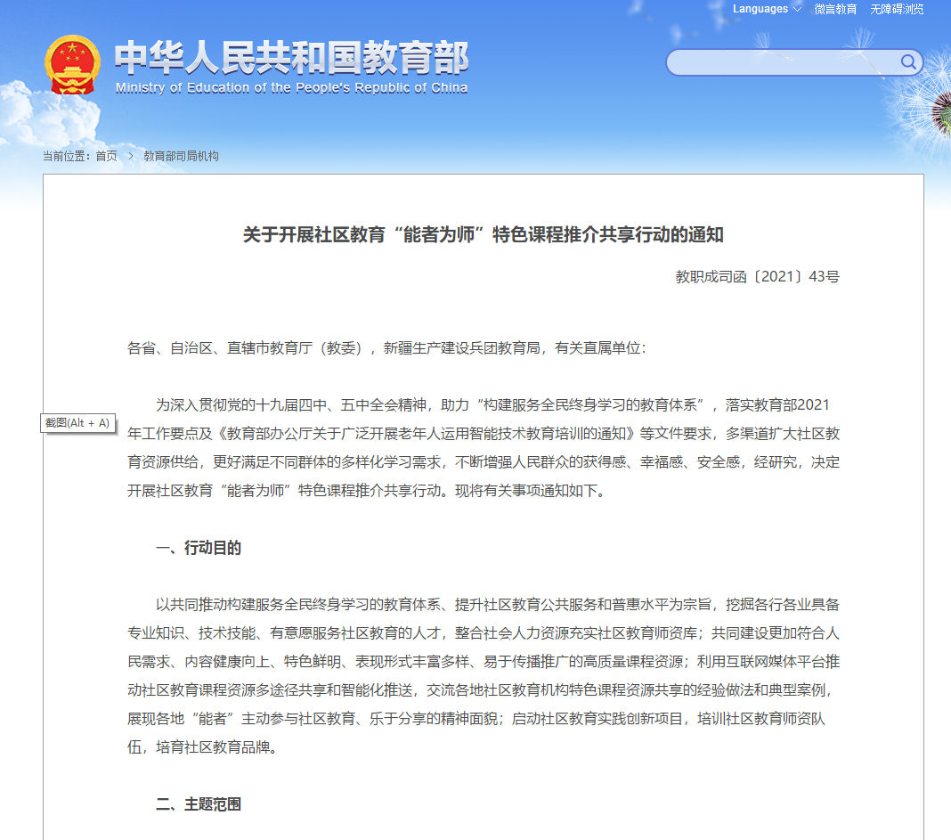Click heading 一、行动目的
This screenshot has height=840, width=951.
199,548
